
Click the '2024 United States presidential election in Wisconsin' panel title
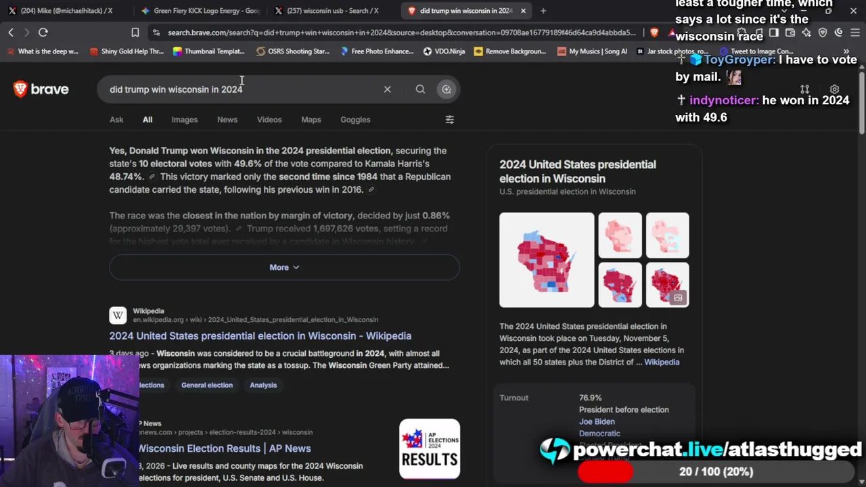578,172
